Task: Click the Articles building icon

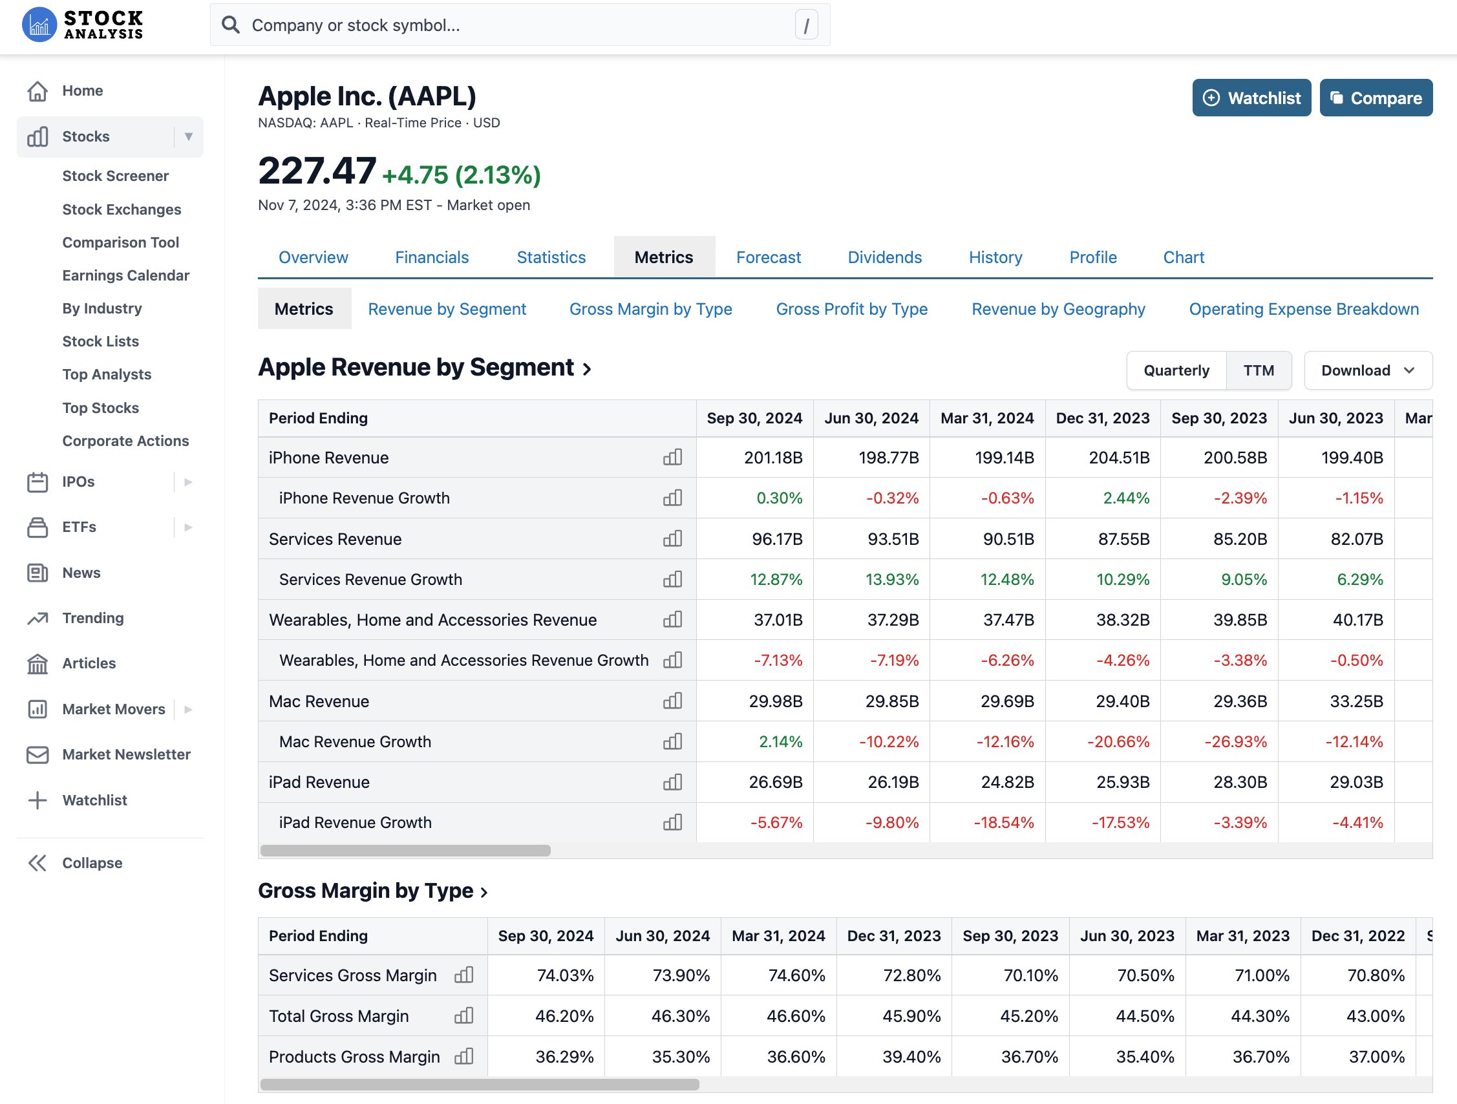Action: click(37, 663)
